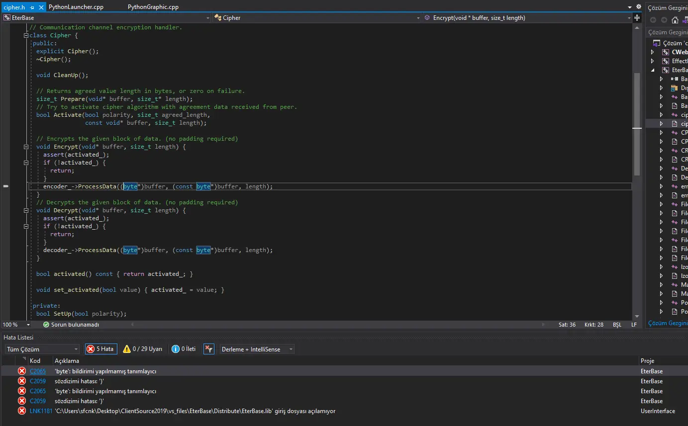Open the settings gear icon above Solution Explorer

click(638, 7)
